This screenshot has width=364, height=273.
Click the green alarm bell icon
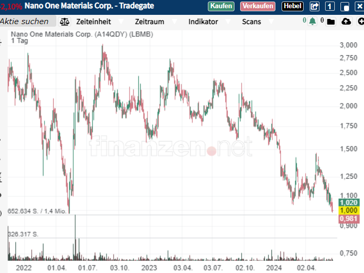click(312, 22)
